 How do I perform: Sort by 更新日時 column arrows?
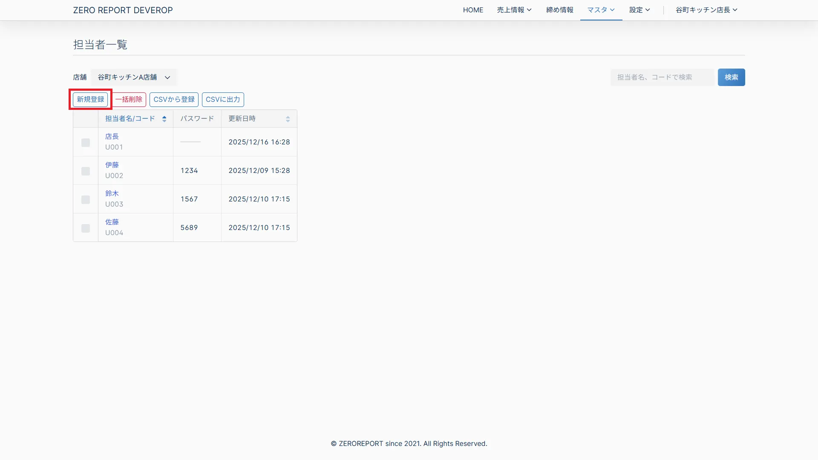coord(288,119)
